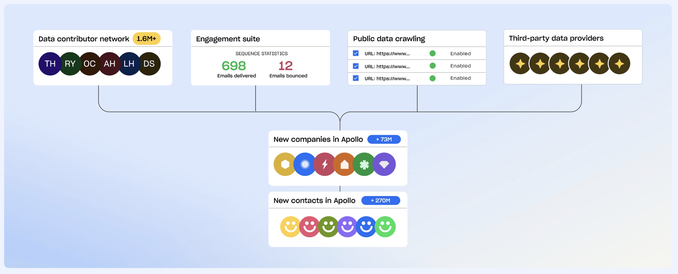The height and width of the screenshot is (274, 678).
Task: Uncheck the third URL crawling checkbox
Action: (356, 78)
